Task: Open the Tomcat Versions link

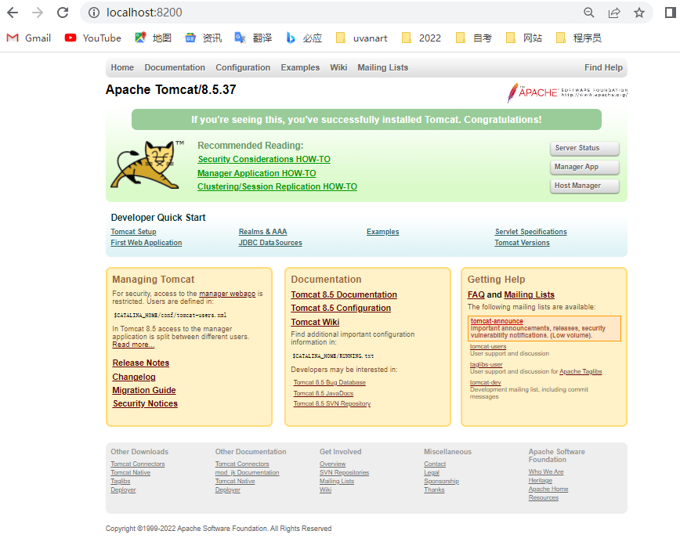Action: [x=522, y=243]
